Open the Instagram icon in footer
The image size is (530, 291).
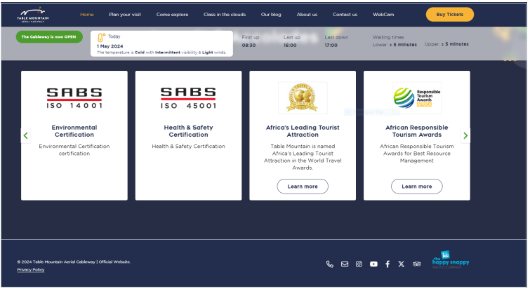pyautogui.click(x=359, y=264)
